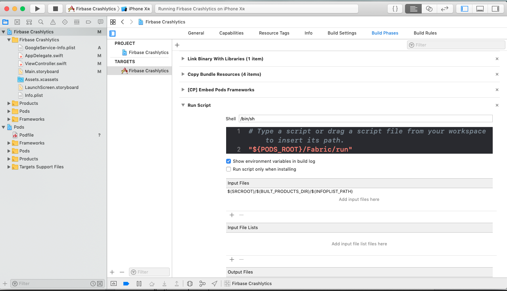Viewport: 507px width, 291px height.
Task: Click the Shell path text field
Action: click(365, 119)
